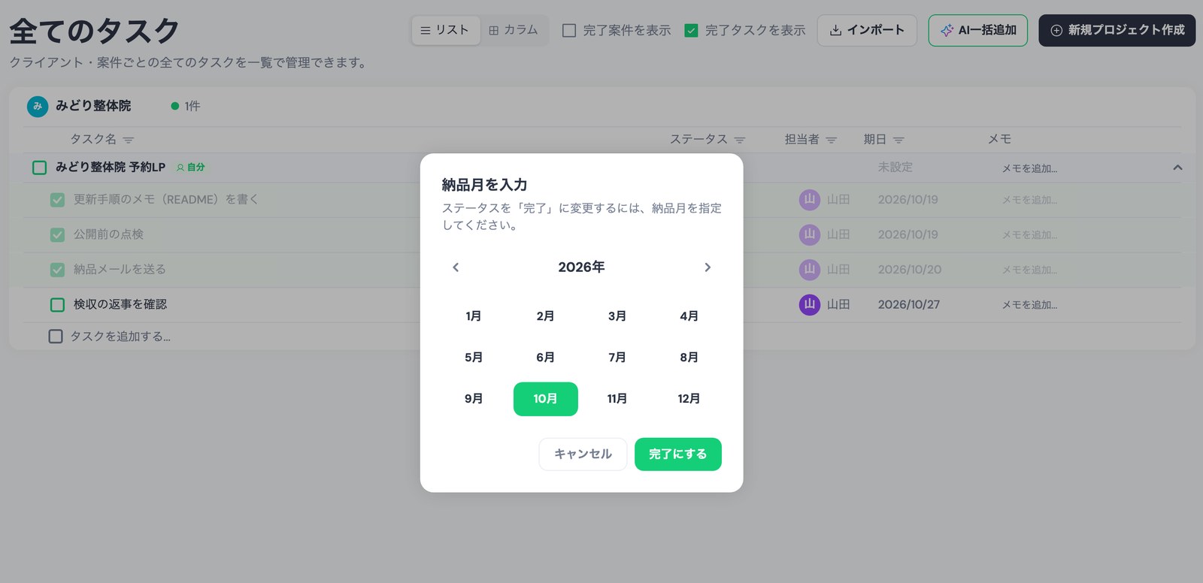Screen dimensions: 1203x583
Task: Select highlighted 10月 in month picker
Action: [546, 399]
